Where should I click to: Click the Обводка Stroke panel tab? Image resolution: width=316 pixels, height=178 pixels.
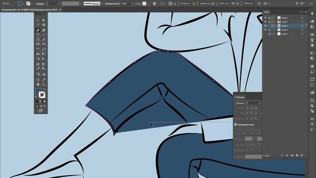click(240, 97)
